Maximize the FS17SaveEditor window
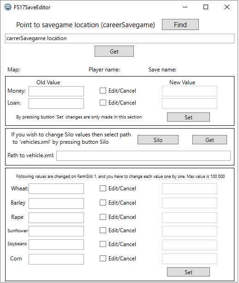The width and height of the screenshot is (239, 283). click(x=206, y=7)
